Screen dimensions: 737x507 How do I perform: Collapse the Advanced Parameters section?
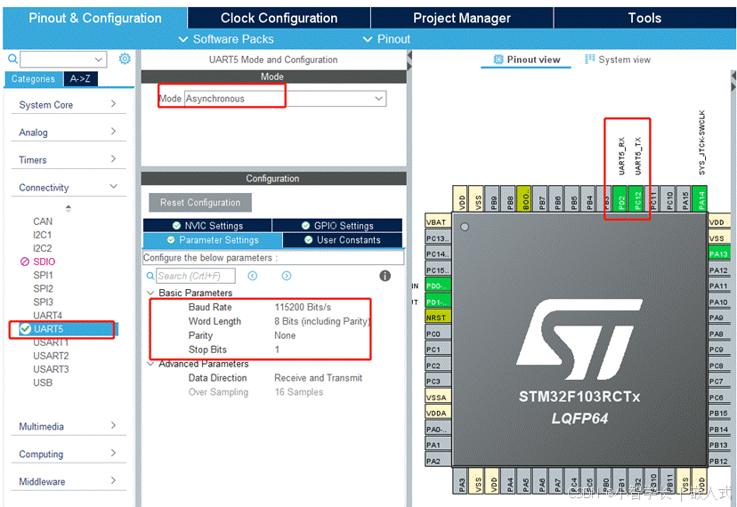click(x=150, y=364)
